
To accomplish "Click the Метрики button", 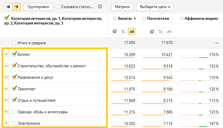I will 122,6.
